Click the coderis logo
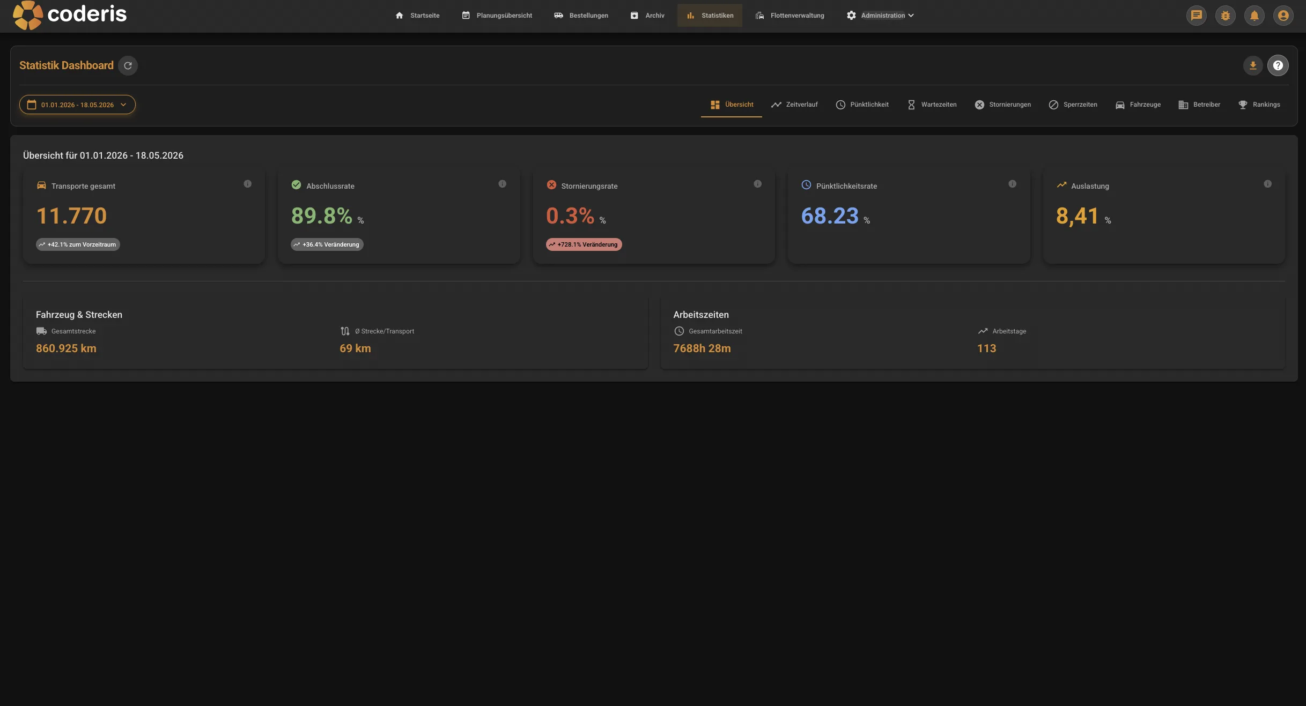1306x706 pixels. pyautogui.click(x=70, y=15)
